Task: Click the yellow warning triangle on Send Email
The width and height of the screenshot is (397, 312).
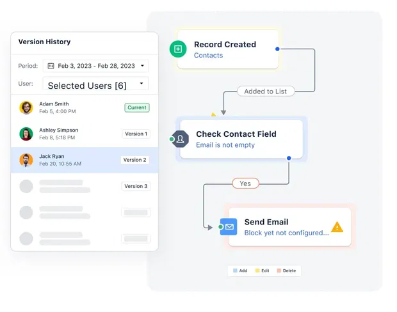Action: [337, 227]
